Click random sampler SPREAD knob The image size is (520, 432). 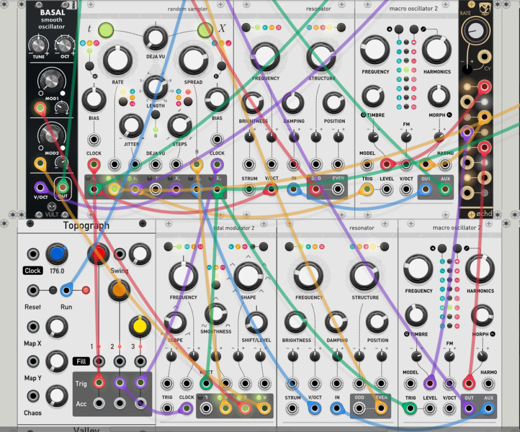point(193,61)
